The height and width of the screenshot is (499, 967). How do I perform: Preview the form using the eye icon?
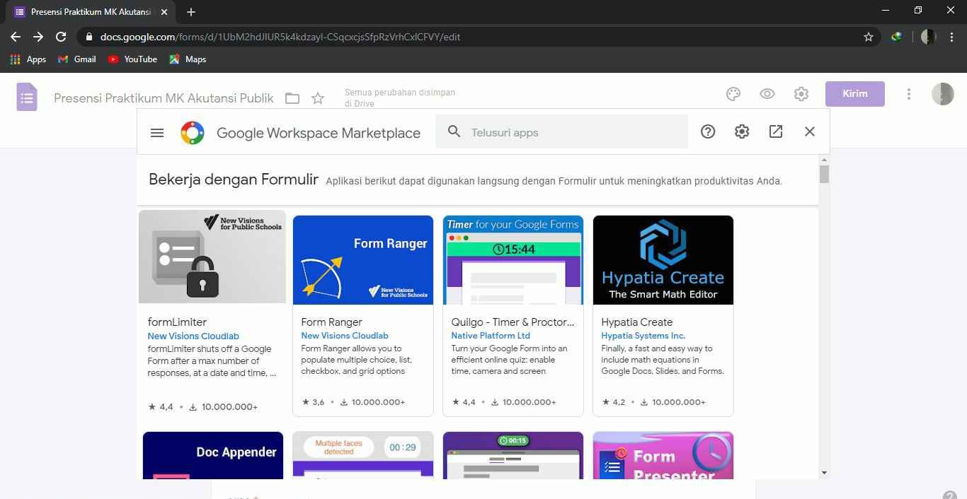[767, 93]
